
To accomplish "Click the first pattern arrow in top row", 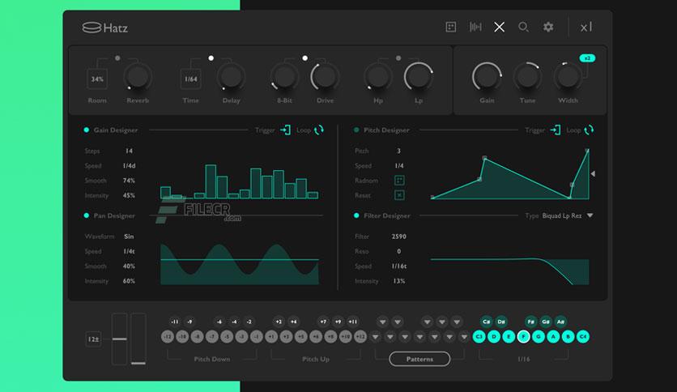I will (382, 322).
